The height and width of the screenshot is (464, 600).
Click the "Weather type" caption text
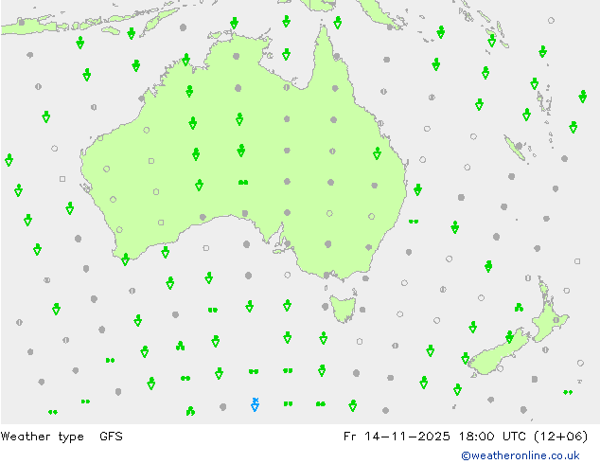(42, 437)
